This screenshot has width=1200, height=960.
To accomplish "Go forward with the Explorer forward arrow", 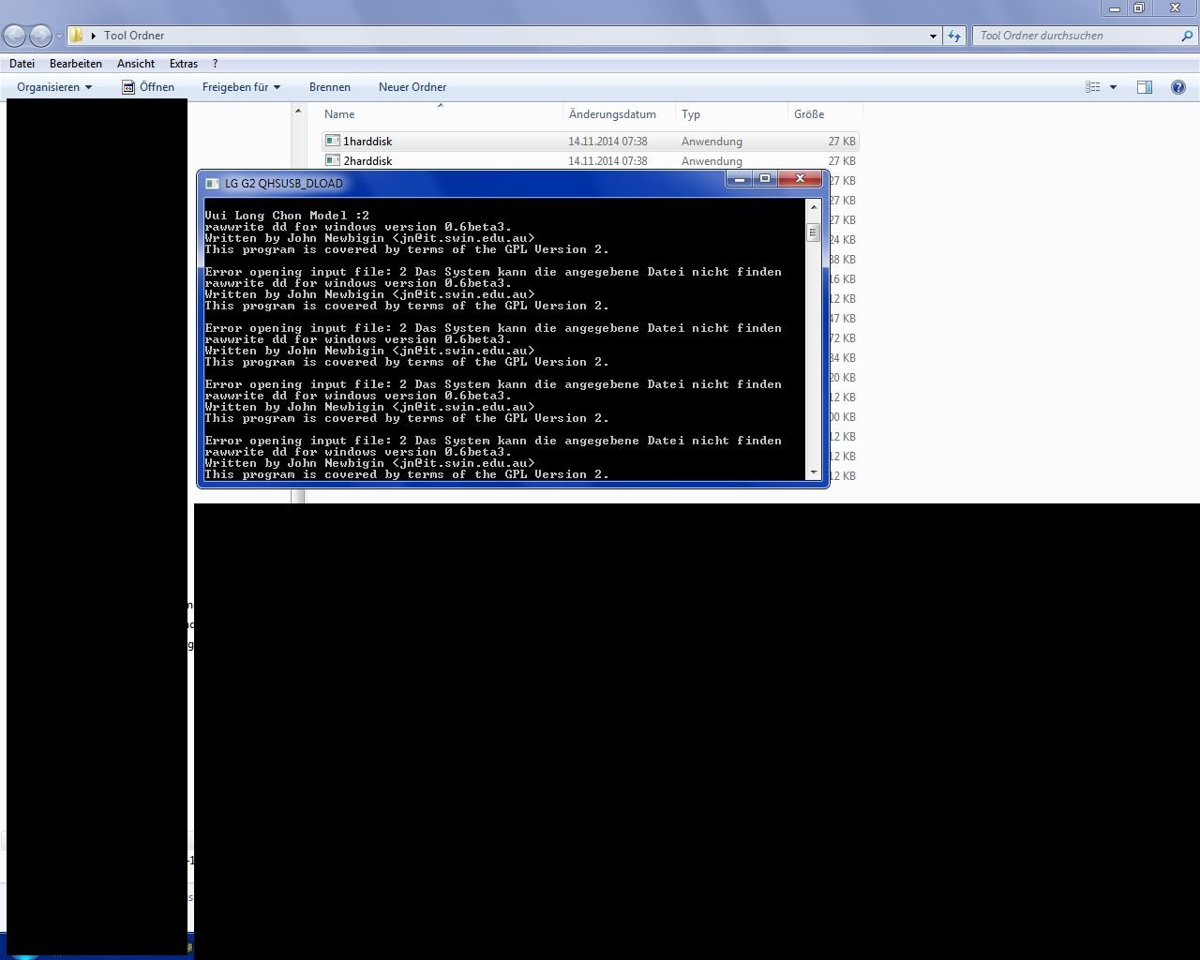I will click(40, 36).
